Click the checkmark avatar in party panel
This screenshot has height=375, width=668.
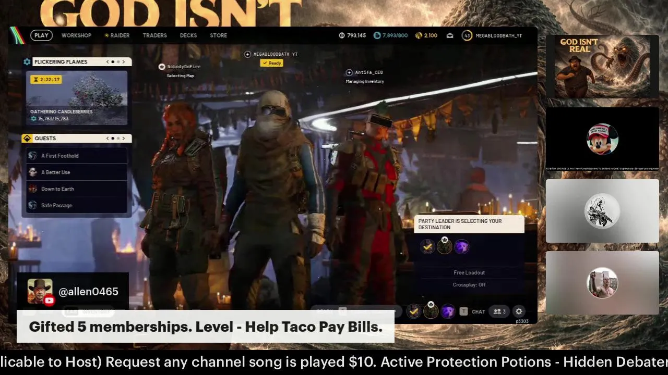click(427, 247)
